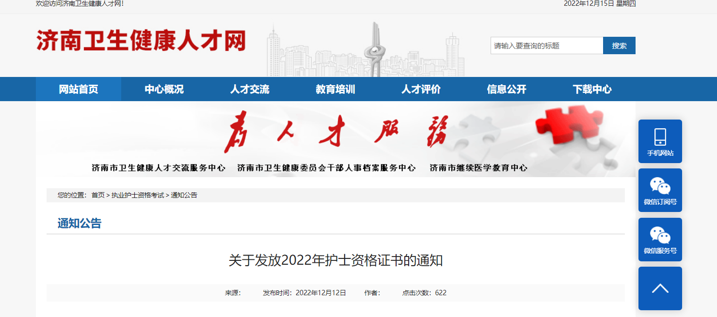This screenshot has height=317, width=717.
Task: Open the 手机网站 mobile phone icon
Action: [x=660, y=138]
